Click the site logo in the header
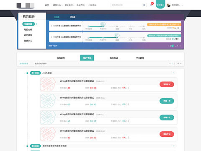 coord(26,6)
